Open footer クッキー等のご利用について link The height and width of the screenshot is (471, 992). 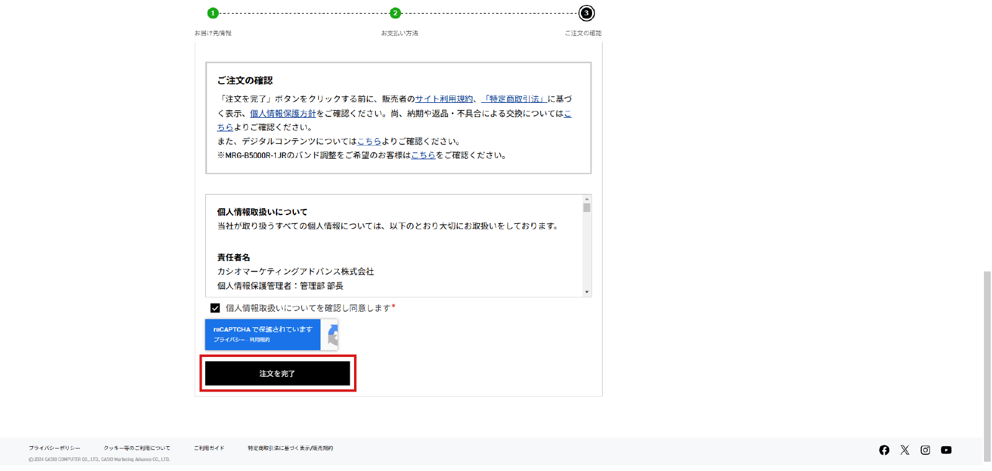point(136,448)
